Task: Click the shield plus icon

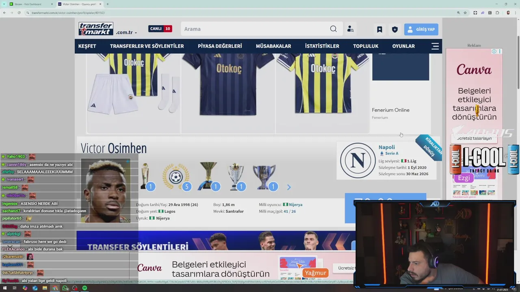Action: pos(394,29)
